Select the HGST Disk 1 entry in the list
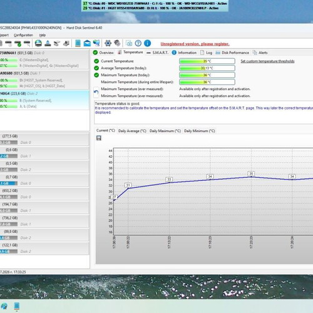The width and height of the screenshot is (313, 313). (x=44, y=80)
